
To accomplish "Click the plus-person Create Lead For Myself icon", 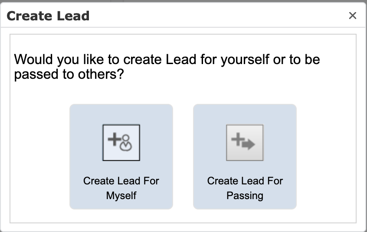I will [x=121, y=142].
